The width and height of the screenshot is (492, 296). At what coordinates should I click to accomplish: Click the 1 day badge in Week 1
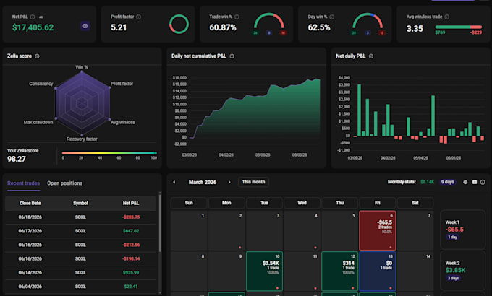pyautogui.click(x=452, y=237)
